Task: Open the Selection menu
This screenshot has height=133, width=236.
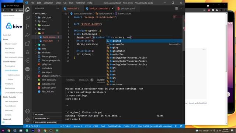Action: click(x=48, y=3)
